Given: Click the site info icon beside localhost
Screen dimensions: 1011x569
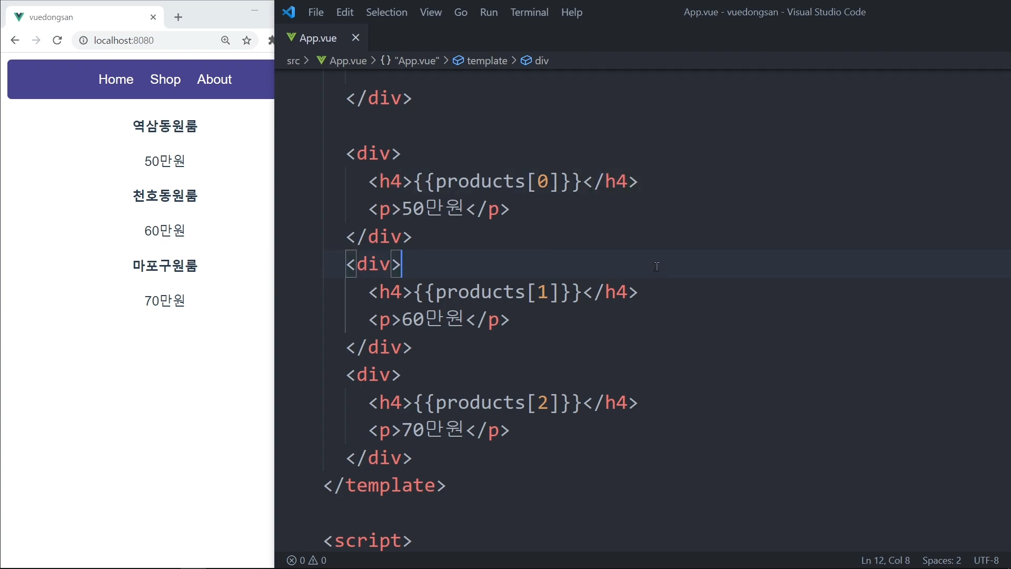Looking at the screenshot, I should click(x=83, y=41).
